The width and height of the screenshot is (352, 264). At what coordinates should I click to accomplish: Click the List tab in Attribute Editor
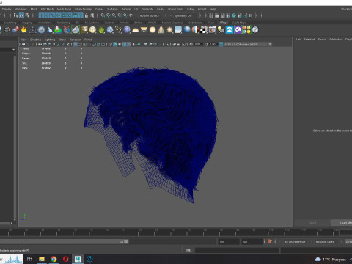coord(298,40)
